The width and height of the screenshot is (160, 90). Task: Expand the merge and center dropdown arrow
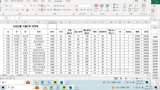[x=72, y=10]
